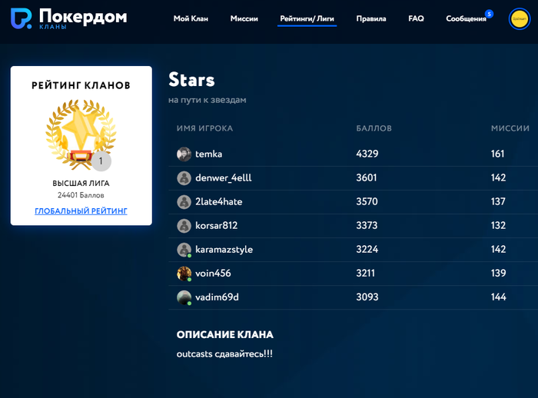The height and width of the screenshot is (398, 538).
Task: Click the rank badge showing 1
Action: (x=101, y=161)
